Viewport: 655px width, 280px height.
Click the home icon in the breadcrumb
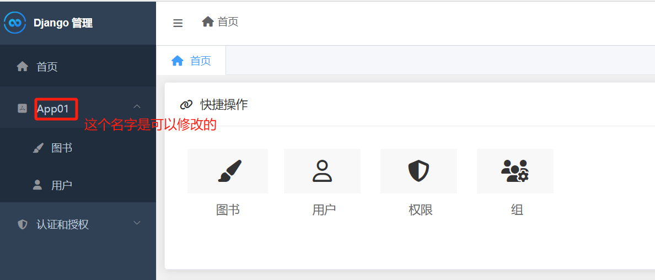coord(208,21)
